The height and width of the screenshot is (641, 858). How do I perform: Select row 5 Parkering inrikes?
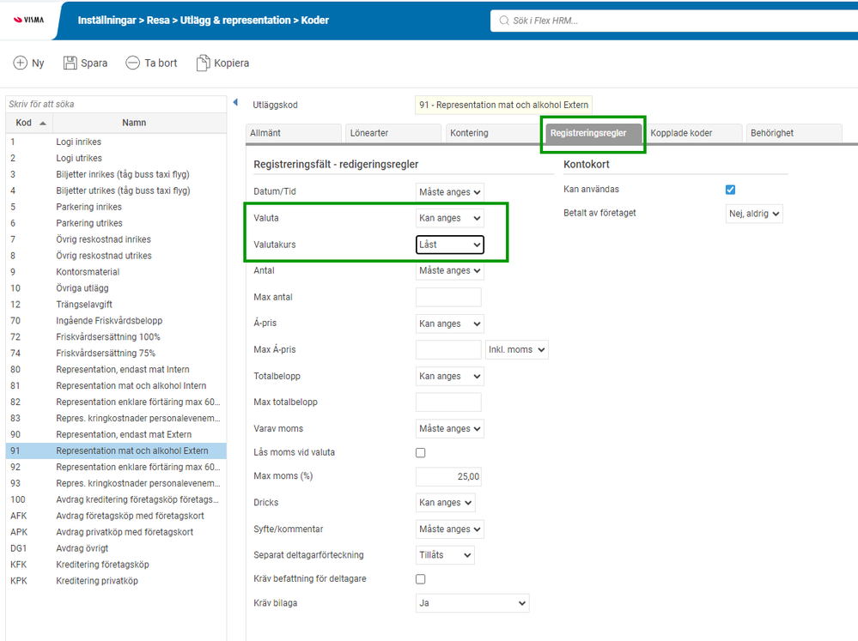click(116, 207)
